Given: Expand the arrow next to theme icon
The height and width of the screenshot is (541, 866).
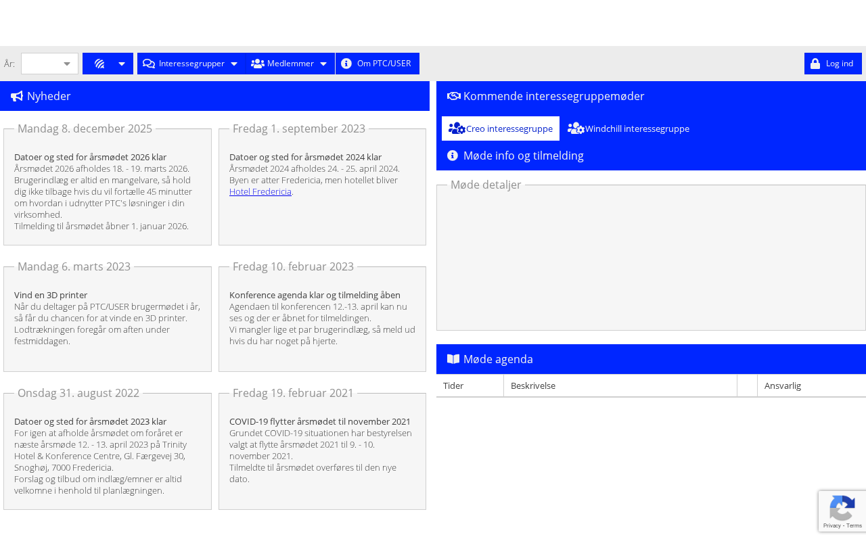Looking at the screenshot, I should click(x=122, y=64).
